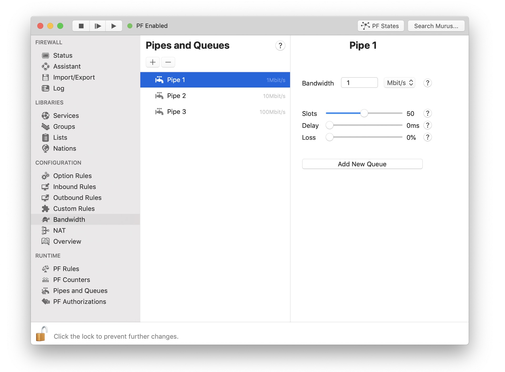Select the Pipe 3 text label in list
This screenshot has width=505, height=372.
pos(176,112)
